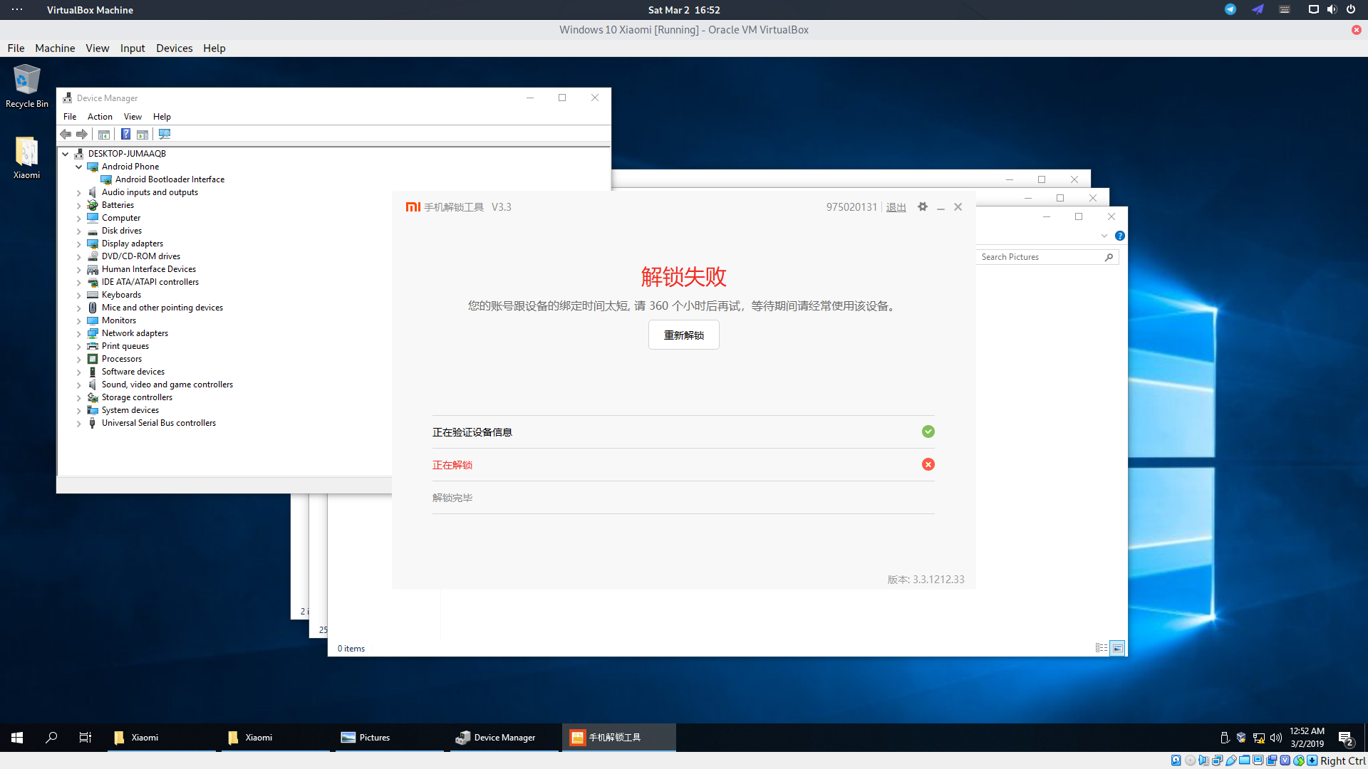Select Mice and other pointing devices
The height and width of the screenshot is (769, 1368).
tap(162, 308)
